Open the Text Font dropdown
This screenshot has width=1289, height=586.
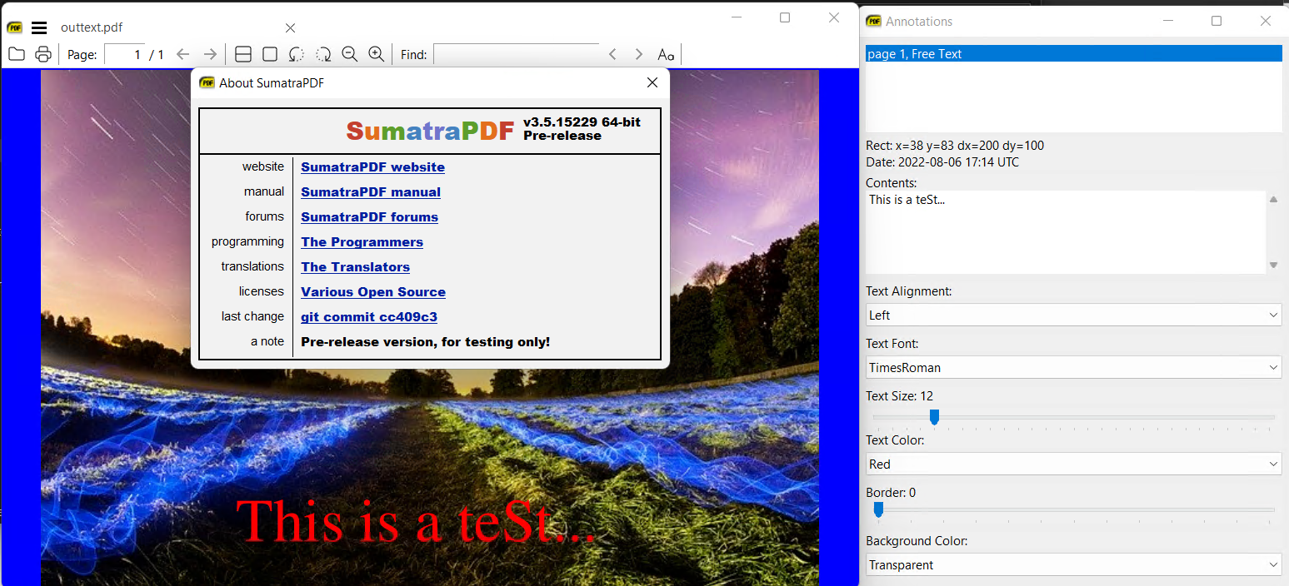coord(1073,367)
